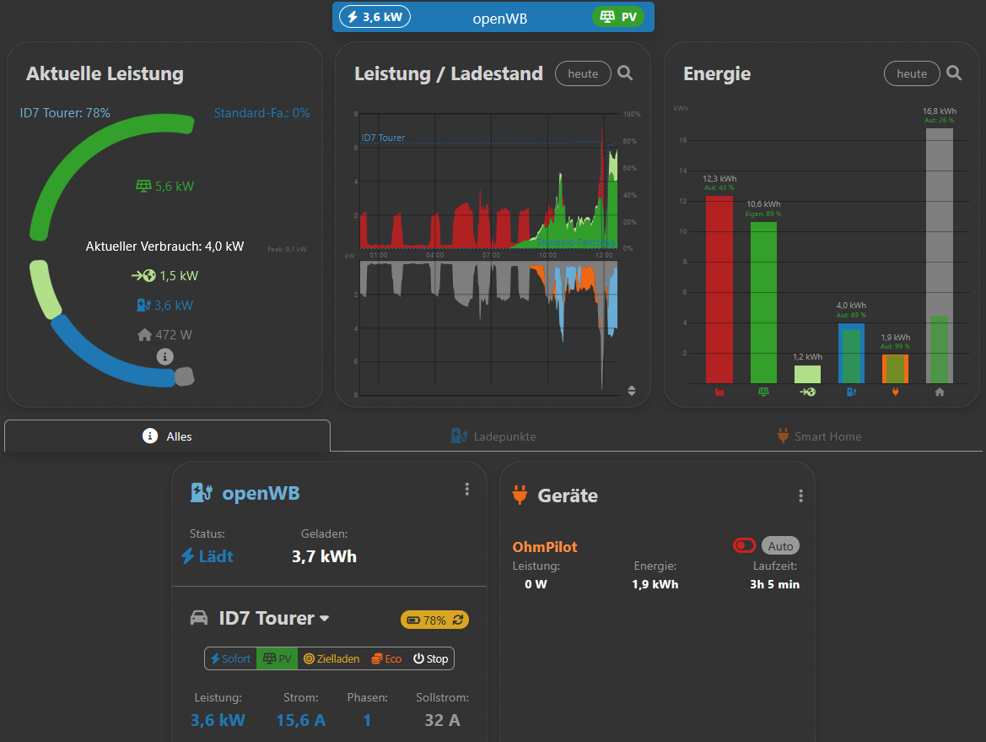
Task: Click the 32 A Sollstrom value
Action: coord(442,720)
